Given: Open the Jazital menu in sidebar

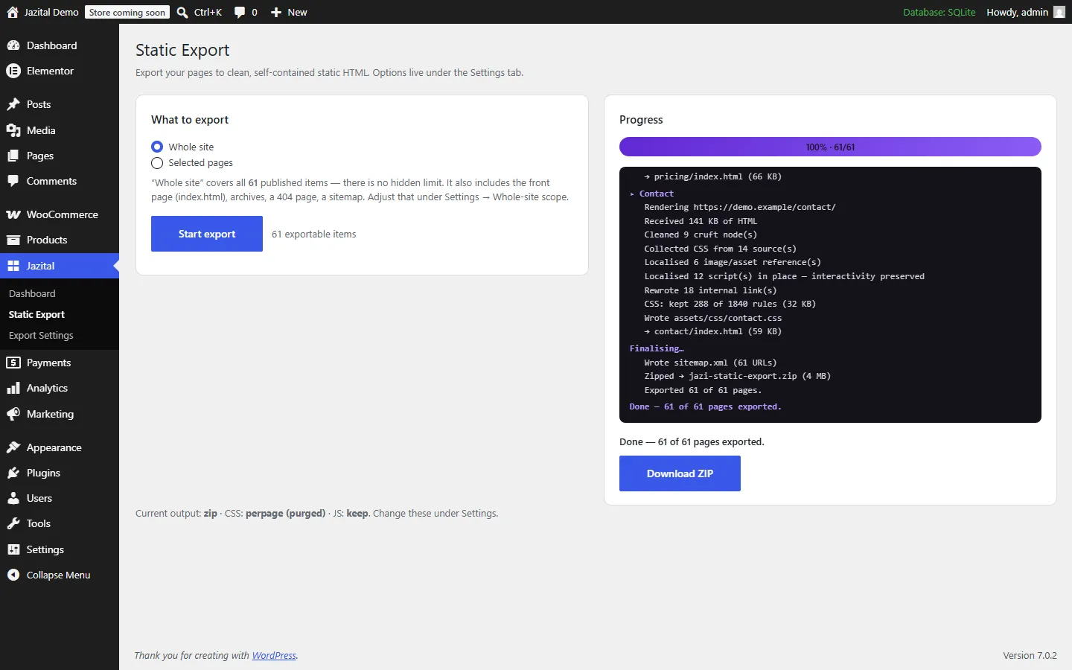Looking at the screenshot, I should pyautogui.click(x=60, y=266).
